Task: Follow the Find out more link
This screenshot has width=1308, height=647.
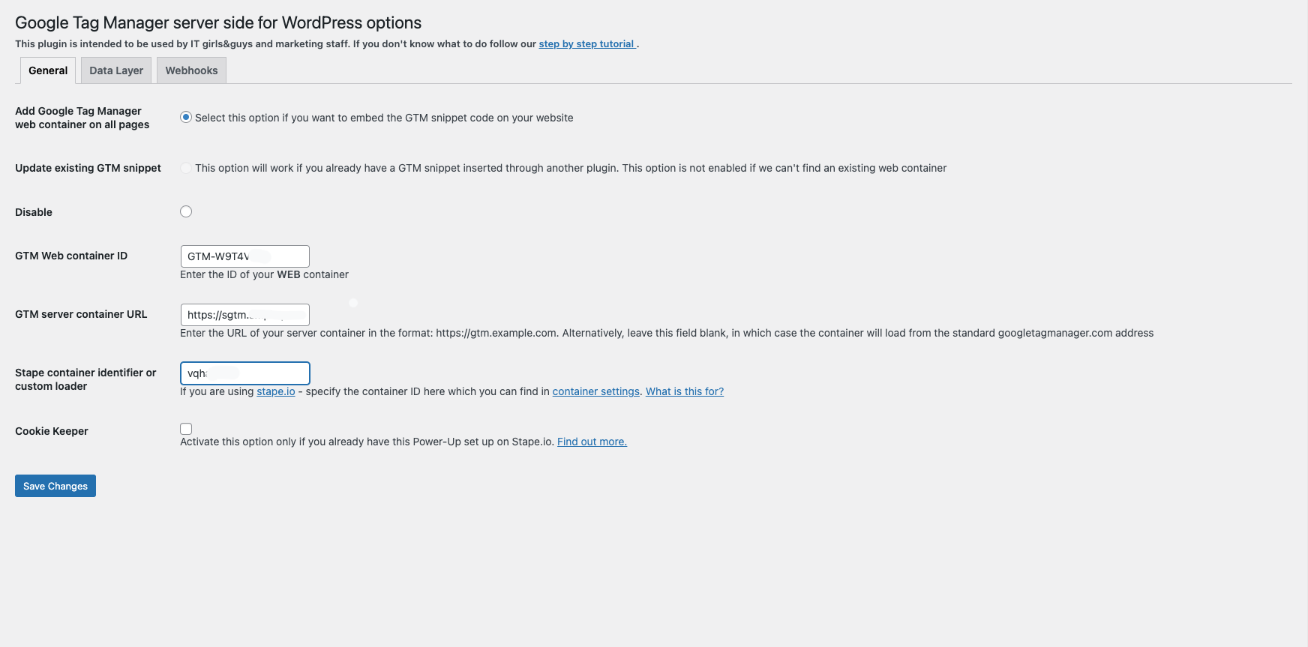Action: [591, 441]
